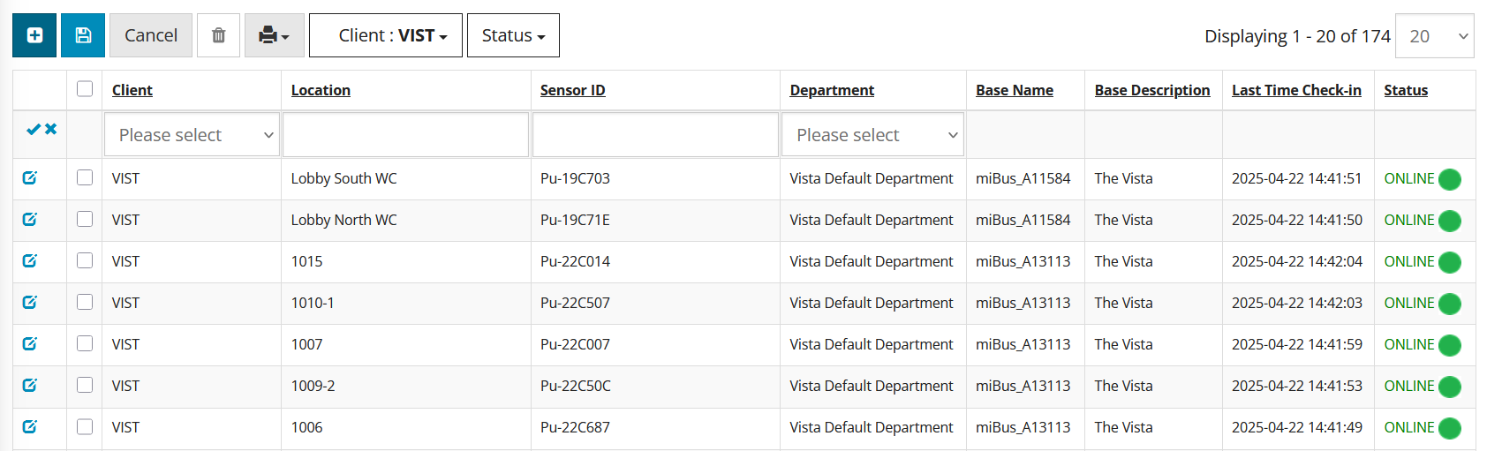The height and width of the screenshot is (451, 1487).
Task: Click the Cancel button
Action: (x=151, y=35)
